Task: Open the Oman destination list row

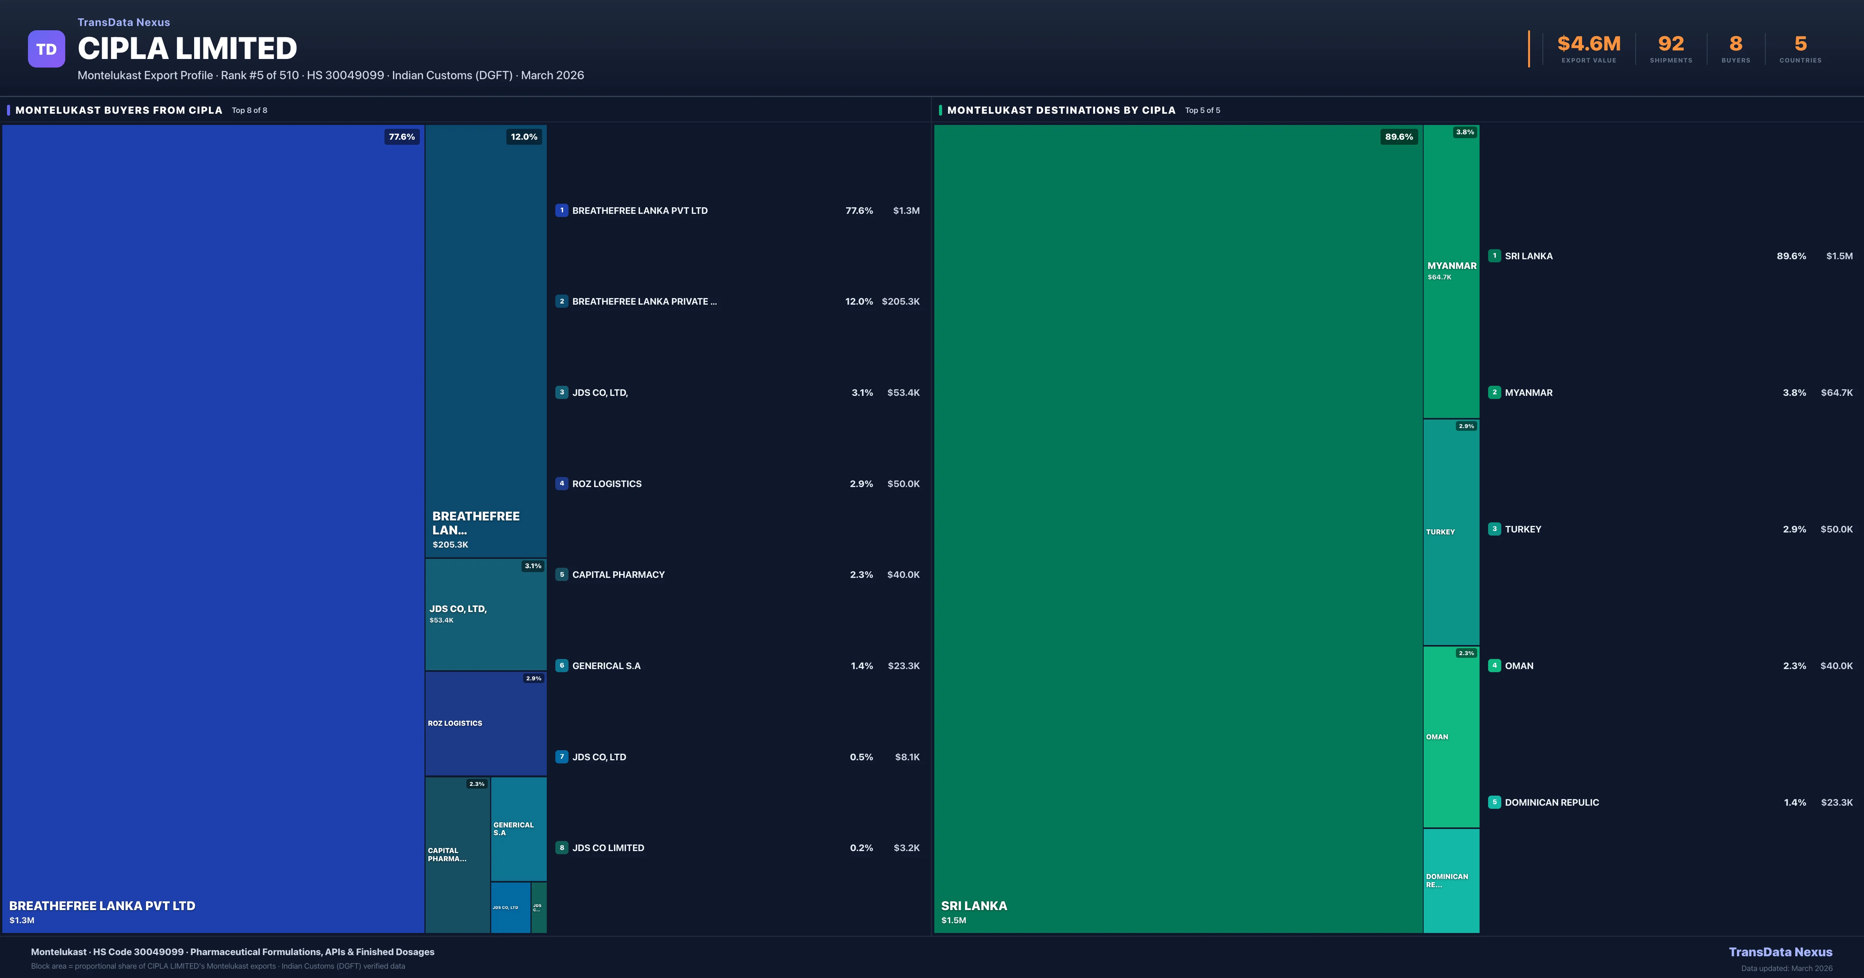Action: click(x=1670, y=666)
